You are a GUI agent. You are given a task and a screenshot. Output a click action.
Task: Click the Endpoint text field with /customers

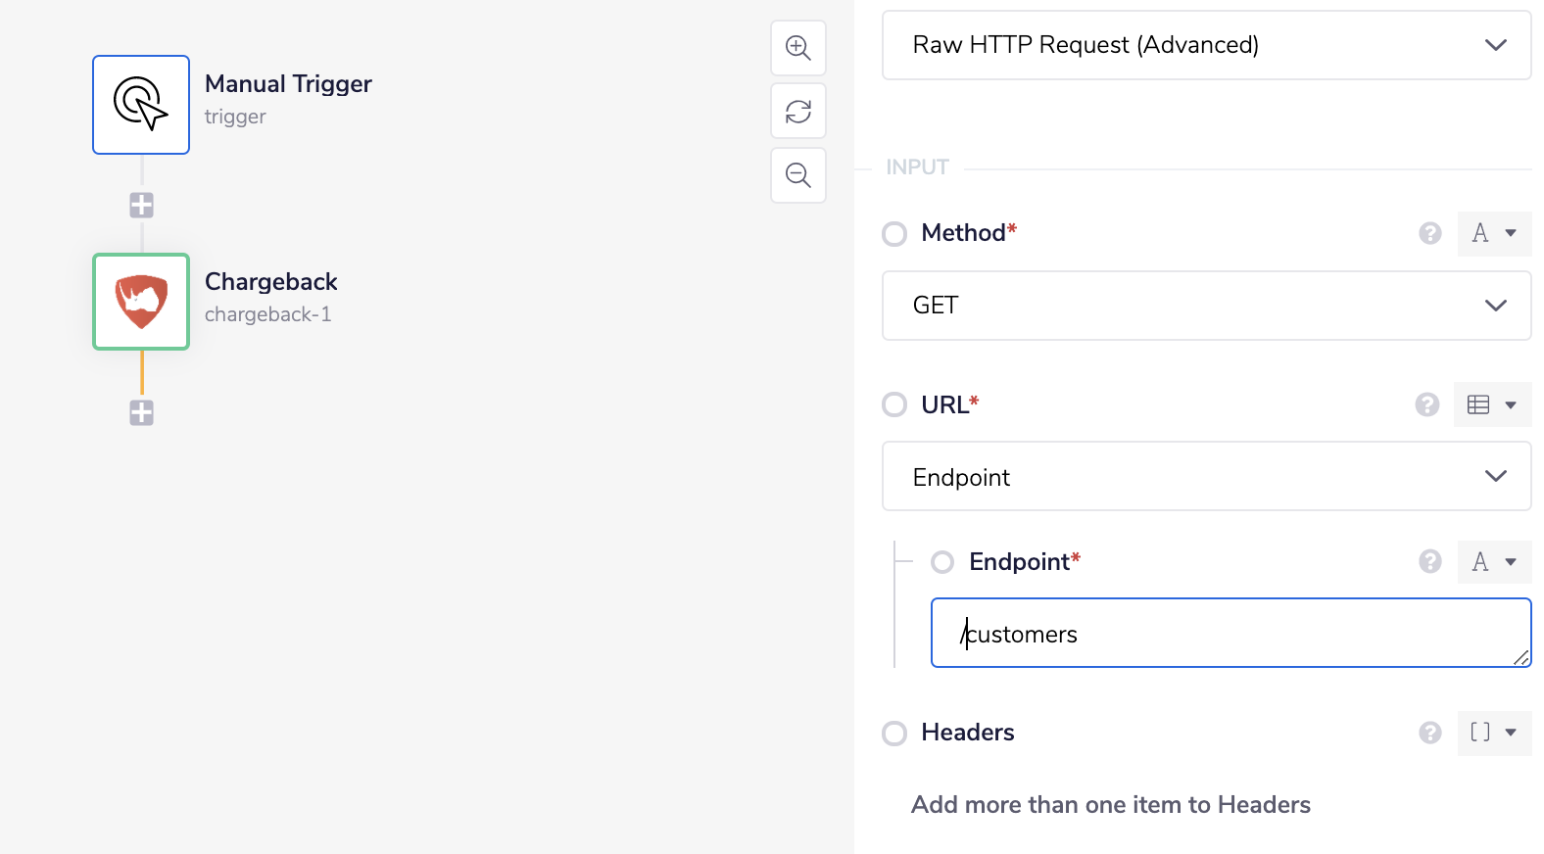click(1230, 634)
